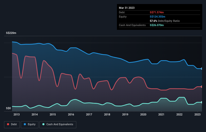Click the Debt value S$71.574m
The image size is (206, 132).
157,12
